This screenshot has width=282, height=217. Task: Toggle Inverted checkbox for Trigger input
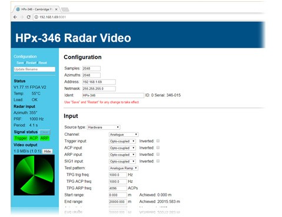[158, 141]
